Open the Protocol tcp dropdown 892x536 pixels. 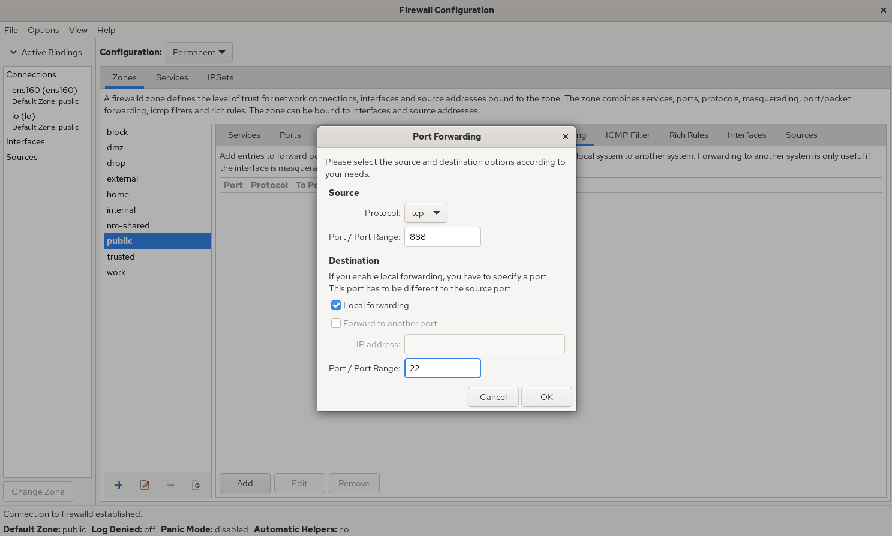coord(425,213)
